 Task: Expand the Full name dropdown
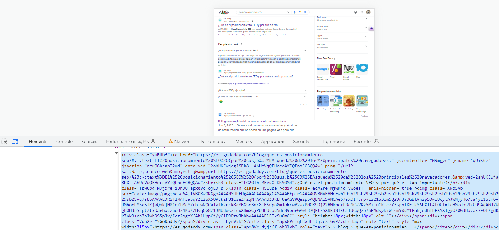pos(366,18)
